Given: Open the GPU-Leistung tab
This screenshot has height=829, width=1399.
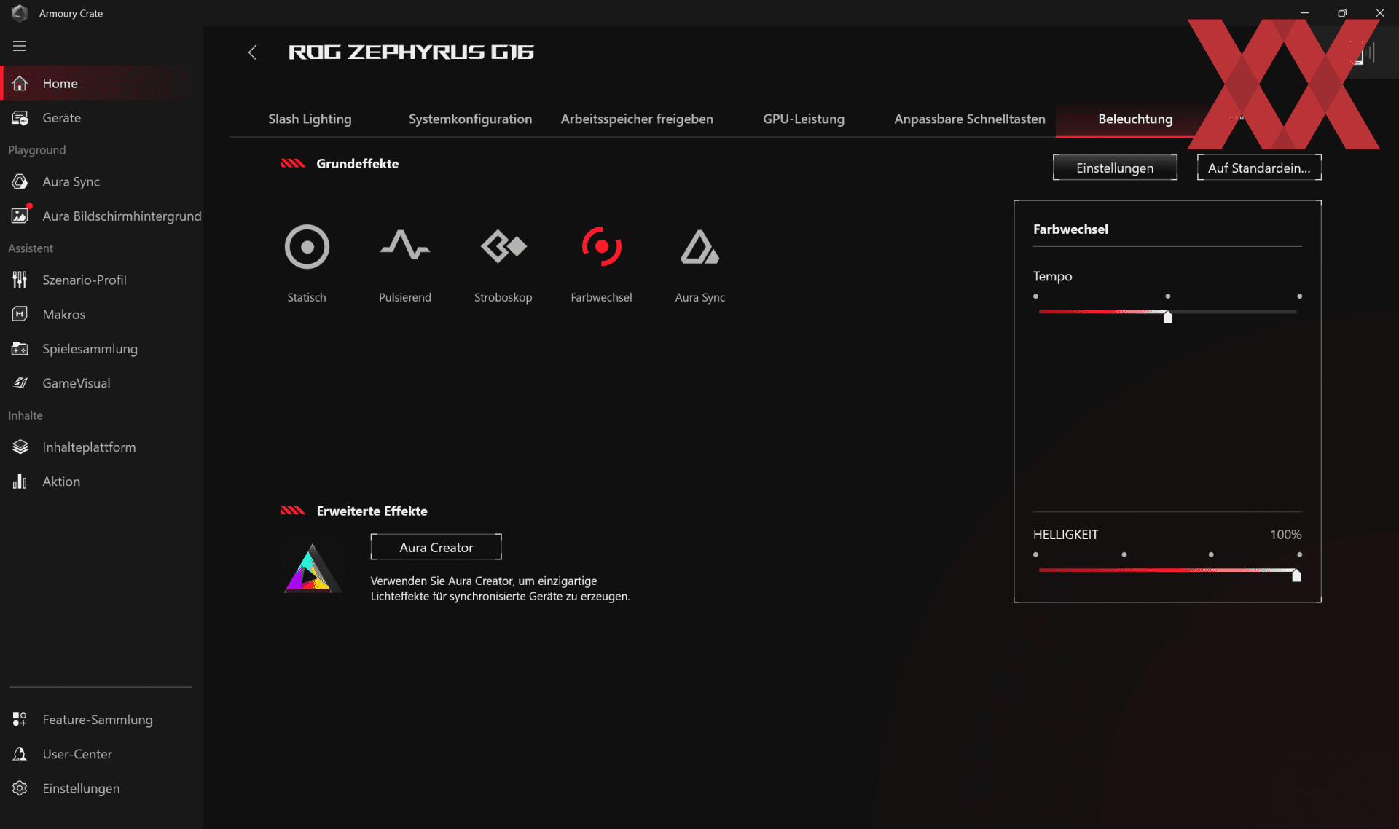Looking at the screenshot, I should pos(804,119).
